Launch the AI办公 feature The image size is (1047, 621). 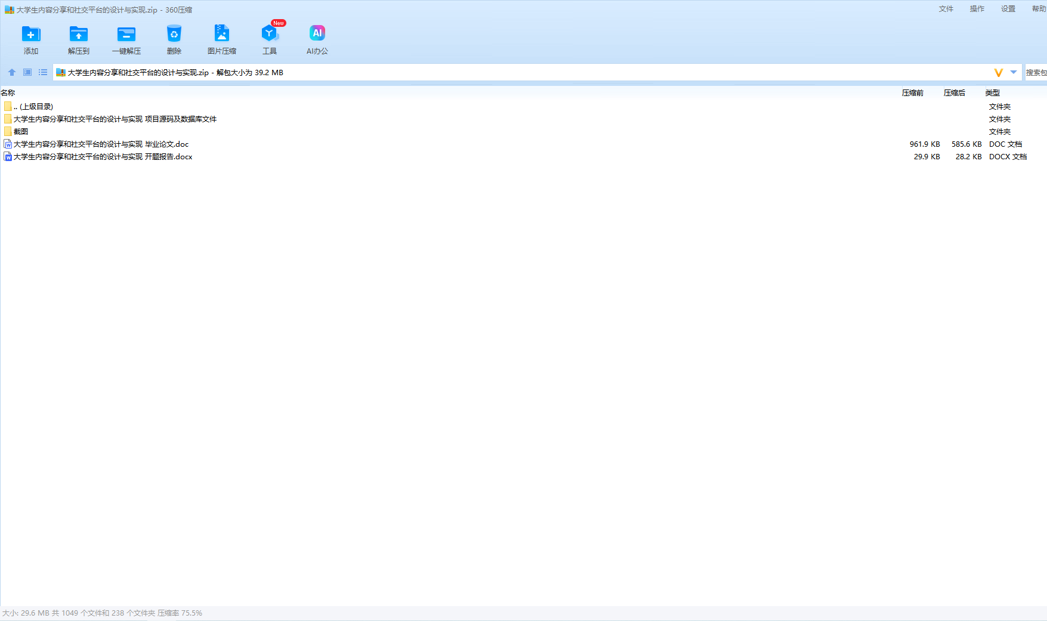(317, 40)
